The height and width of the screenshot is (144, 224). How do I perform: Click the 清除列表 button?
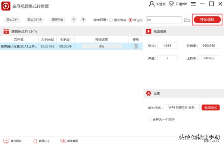57,19
